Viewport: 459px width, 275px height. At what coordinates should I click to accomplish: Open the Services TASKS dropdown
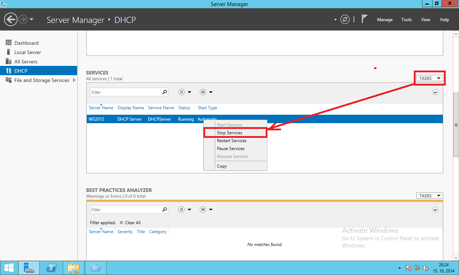429,78
